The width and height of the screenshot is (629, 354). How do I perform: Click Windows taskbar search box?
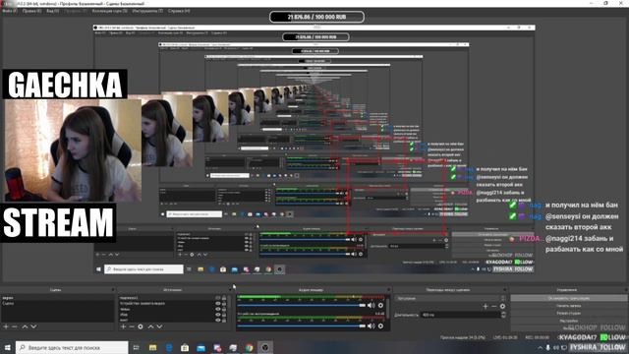tap(72, 347)
